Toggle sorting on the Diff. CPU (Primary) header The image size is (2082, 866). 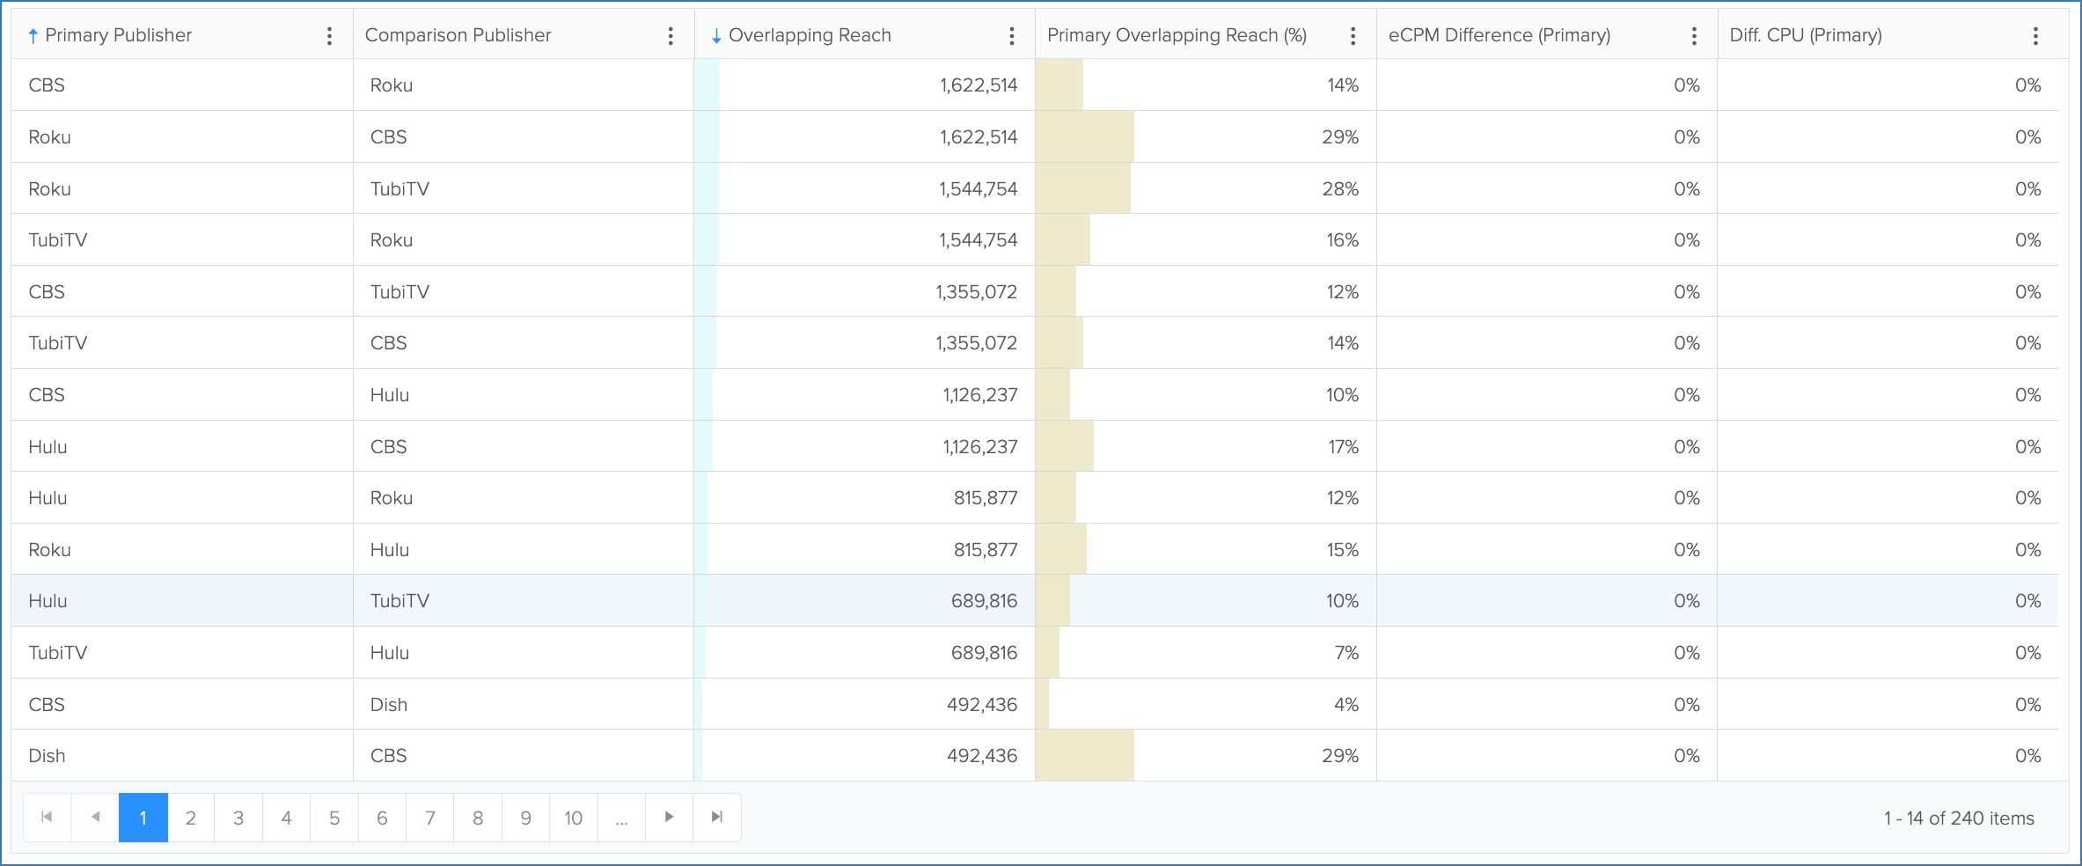click(x=1805, y=35)
